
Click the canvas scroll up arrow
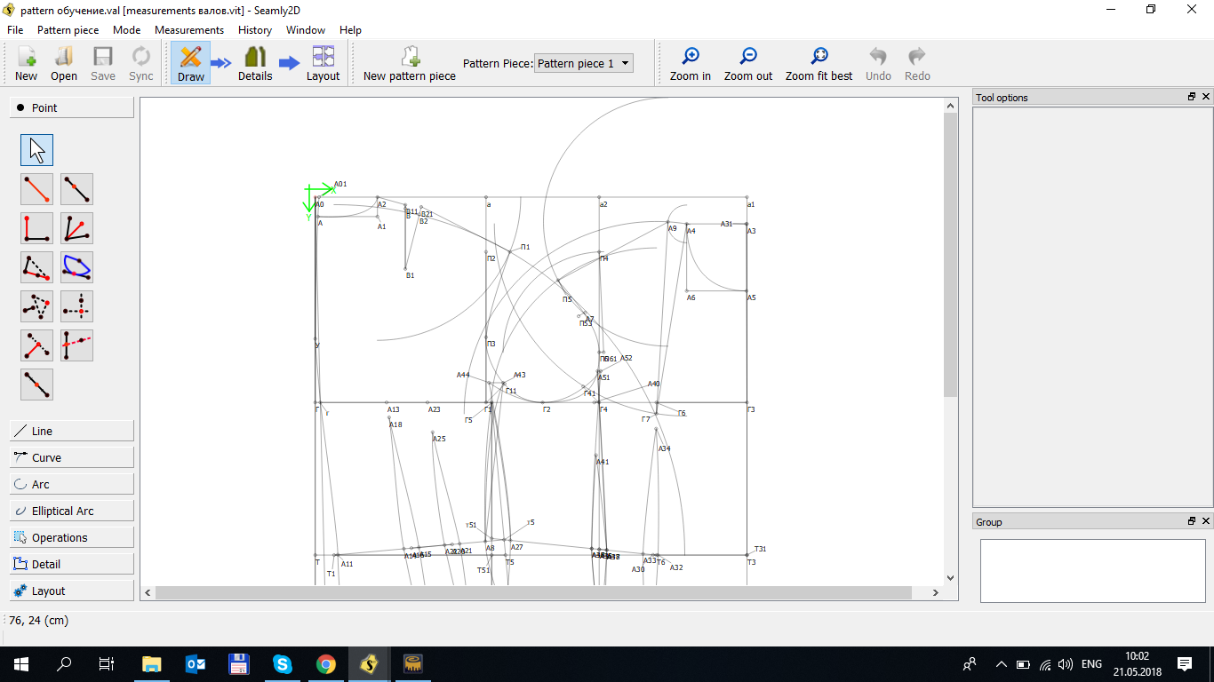click(950, 105)
